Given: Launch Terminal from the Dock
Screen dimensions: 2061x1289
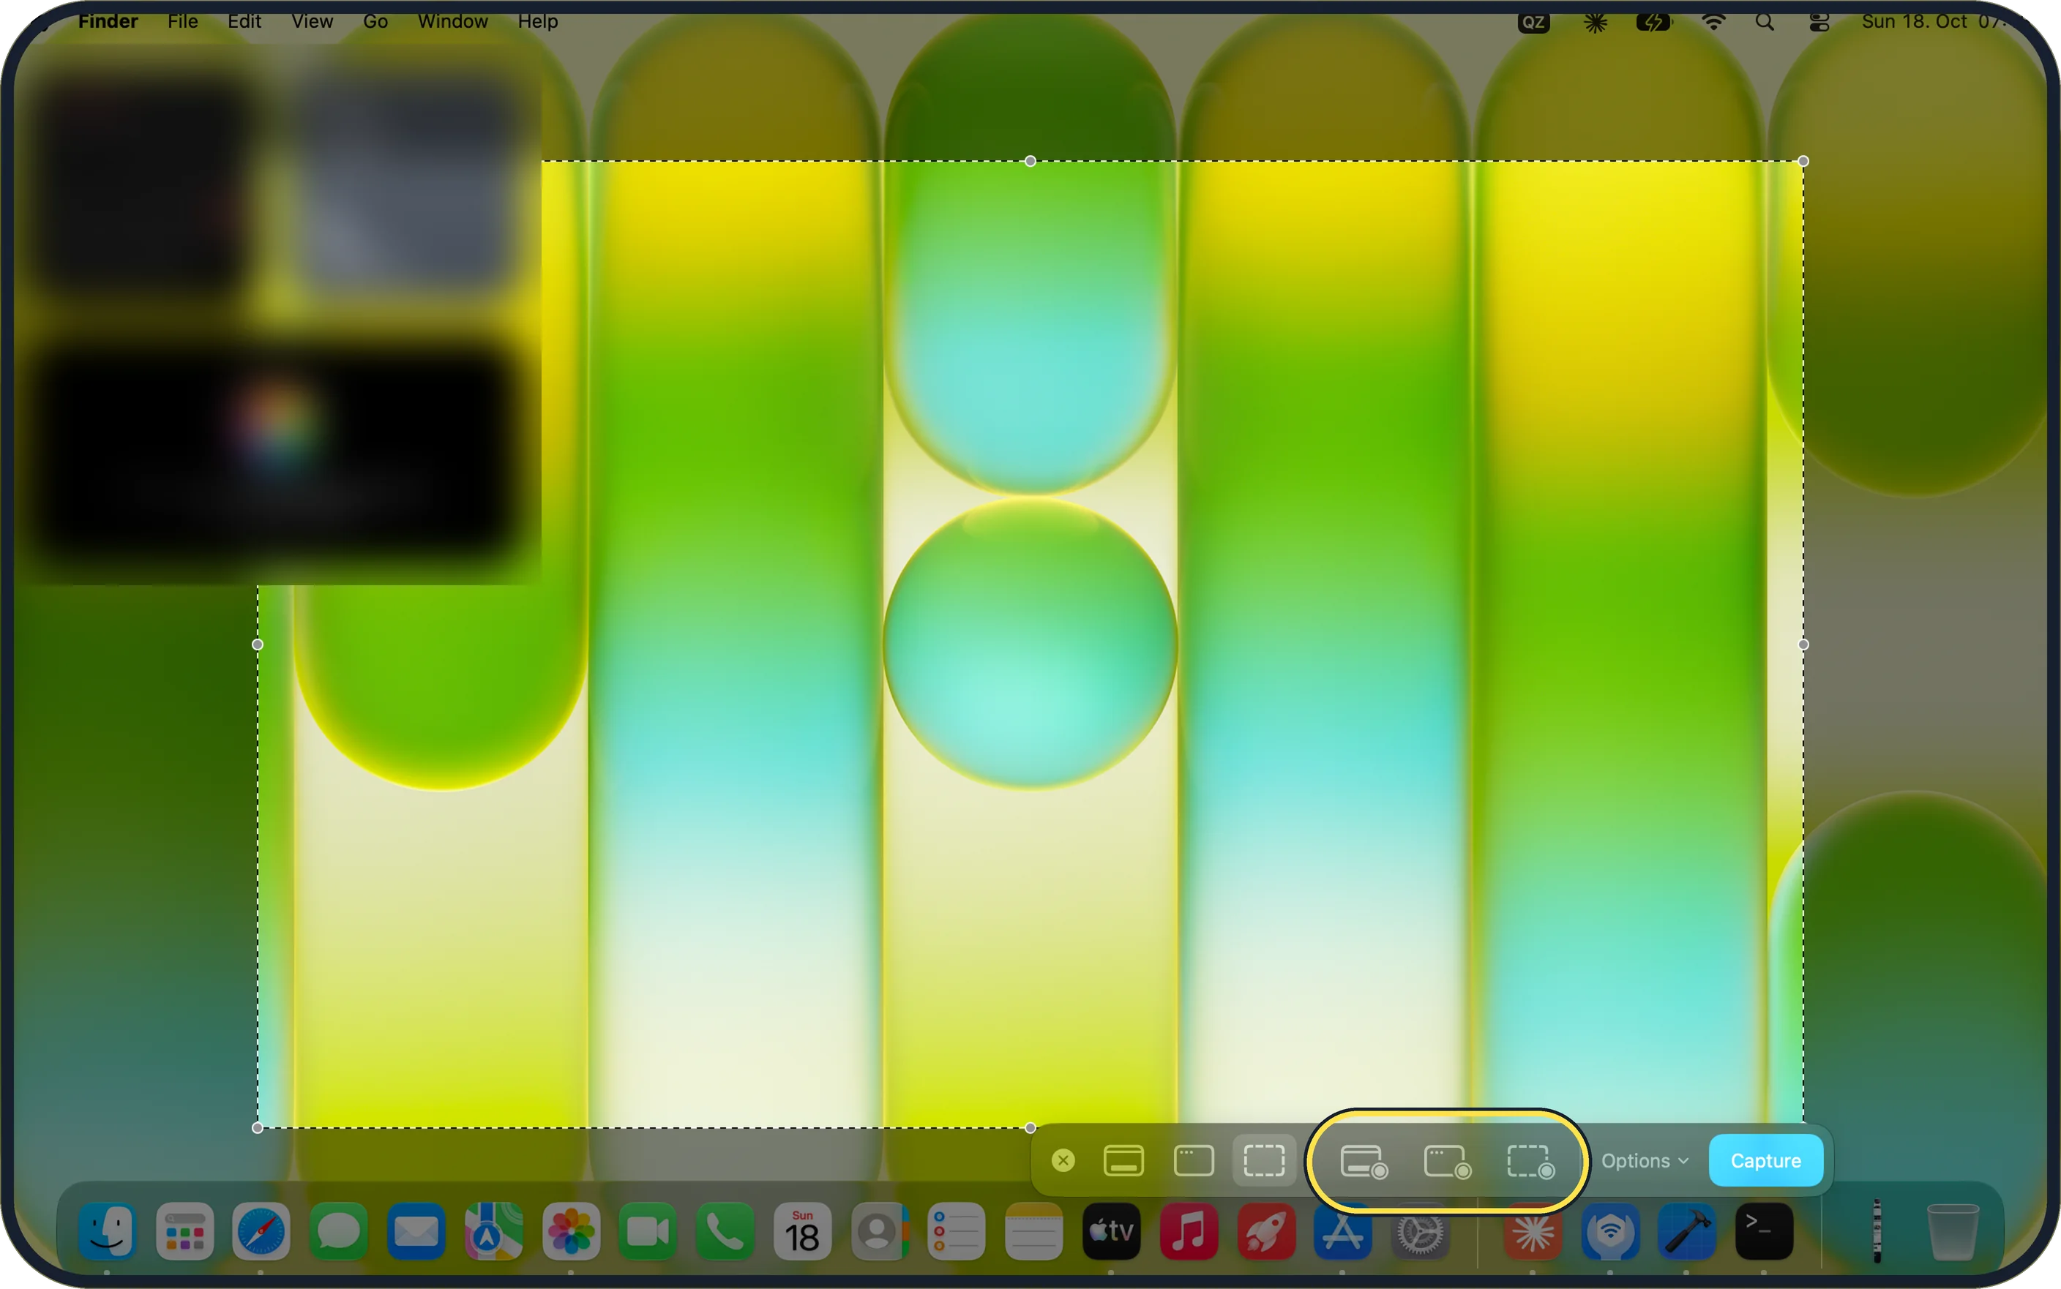Looking at the screenshot, I should click(1765, 1231).
